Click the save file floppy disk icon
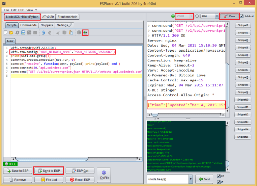 (x=23, y=33)
